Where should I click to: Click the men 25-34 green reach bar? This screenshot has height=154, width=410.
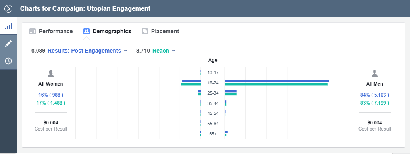click(231, 94)
